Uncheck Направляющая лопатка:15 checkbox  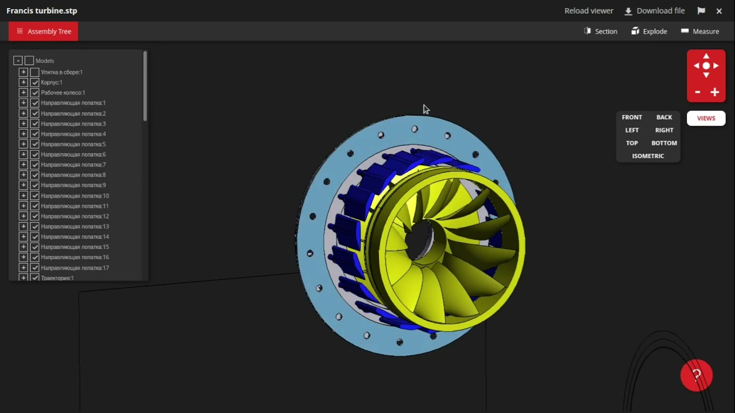click(x=34, y=247)
